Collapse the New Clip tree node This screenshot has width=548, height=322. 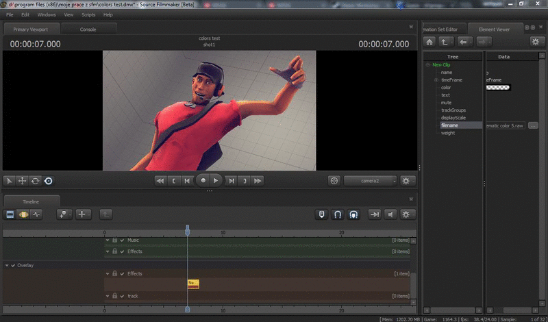[427, 64]
